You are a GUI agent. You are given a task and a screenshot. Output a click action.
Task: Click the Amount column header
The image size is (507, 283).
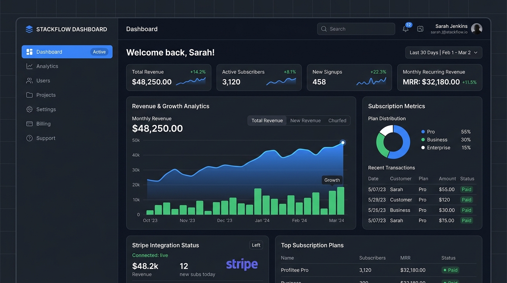point(447,179)
